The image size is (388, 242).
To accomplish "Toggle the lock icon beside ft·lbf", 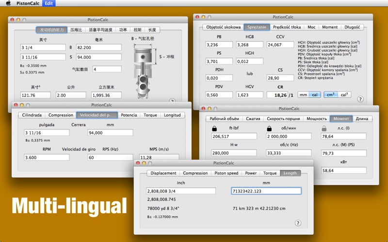I will click(x=214, y=128).
